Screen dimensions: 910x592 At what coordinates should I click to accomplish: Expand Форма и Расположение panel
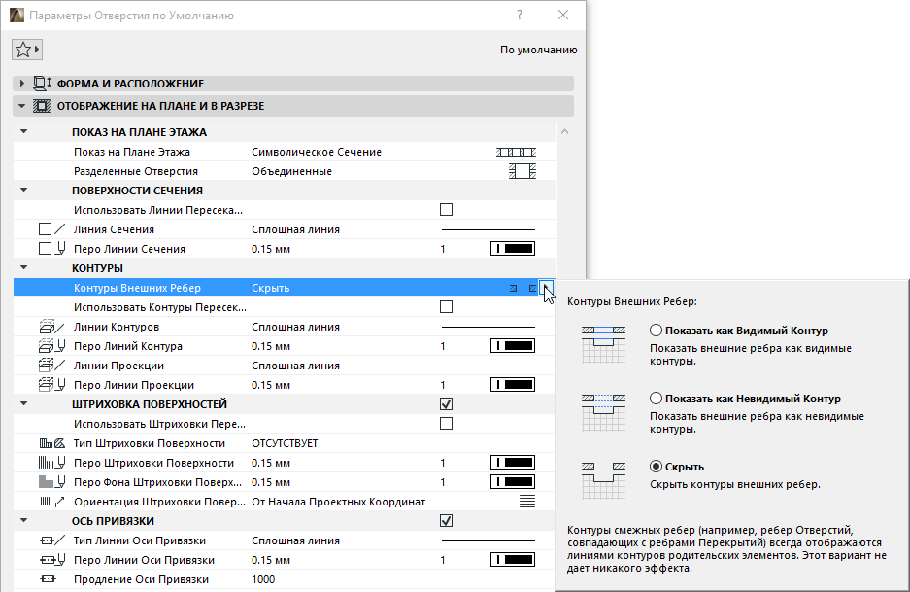(22, 84)
